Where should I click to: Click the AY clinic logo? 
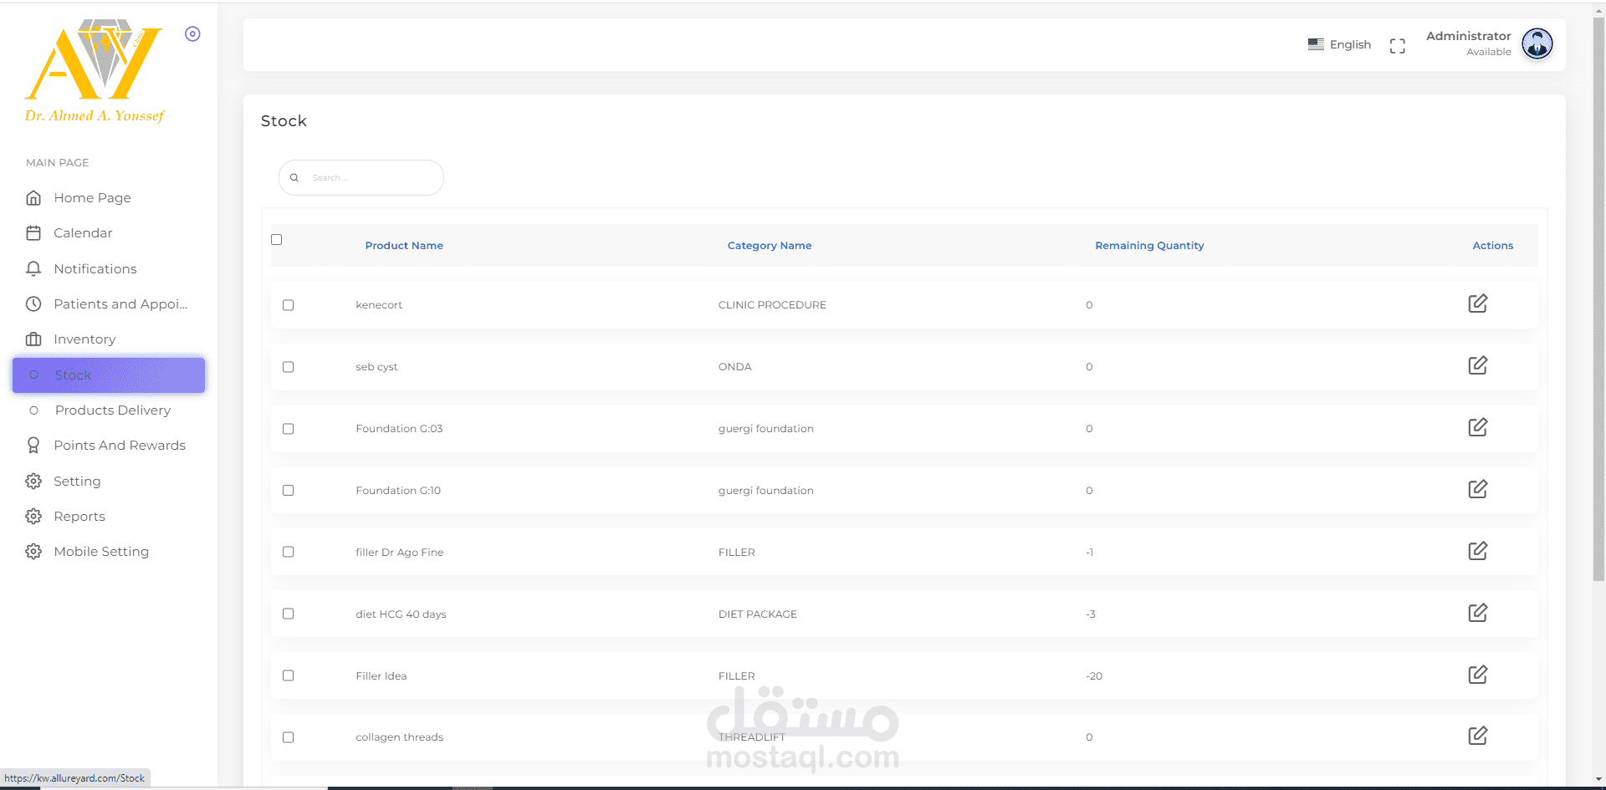click(x=95, y=70)
